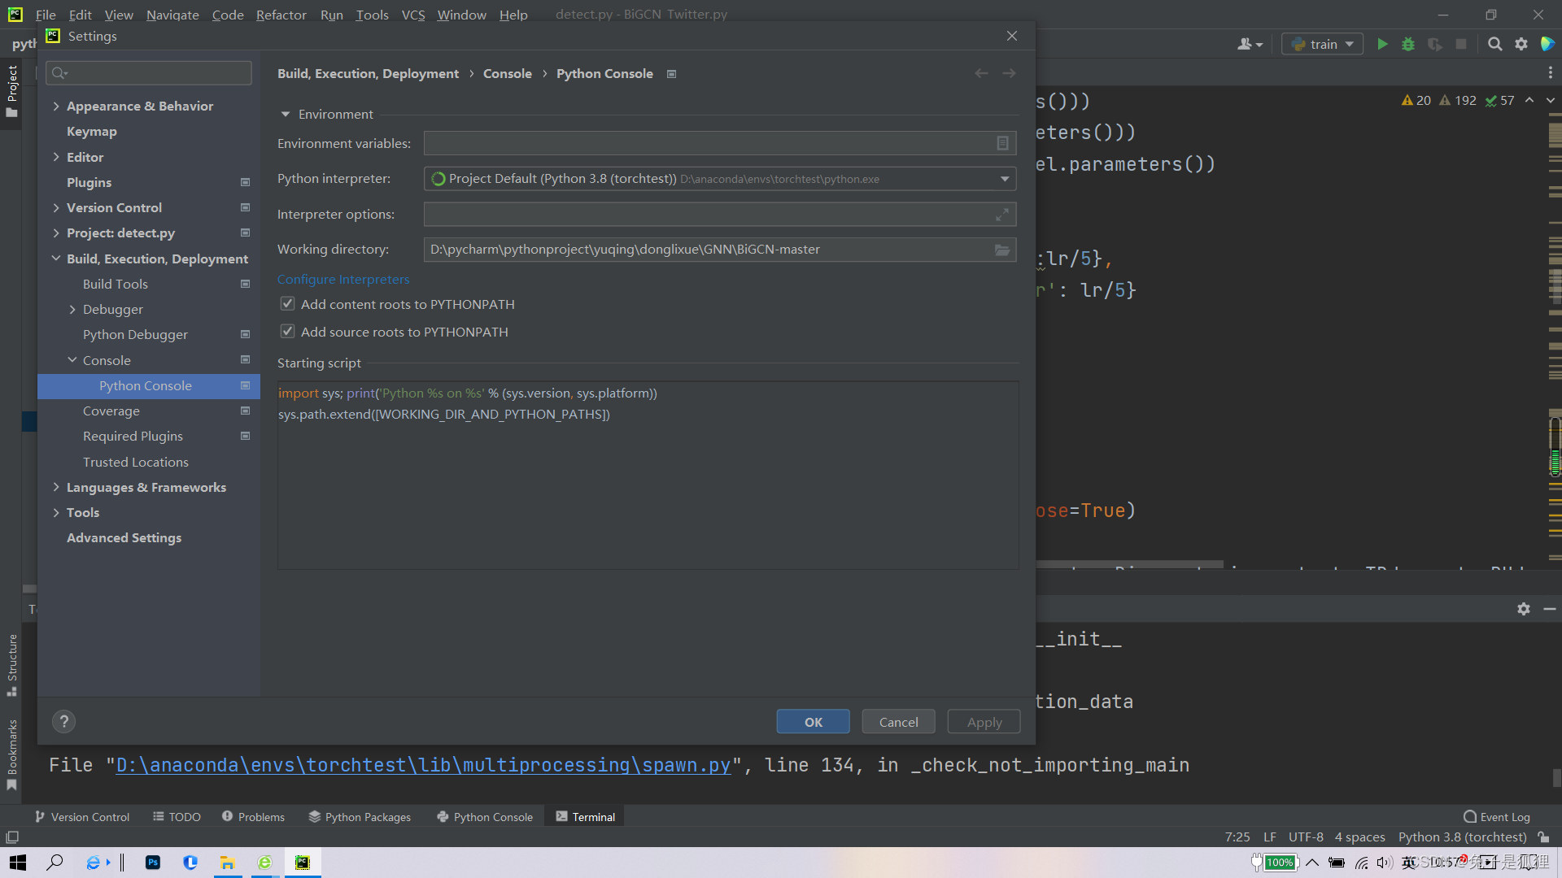Click OK to confirm settings
This screenshot has width=1562, height=878.
pos(813,722)
